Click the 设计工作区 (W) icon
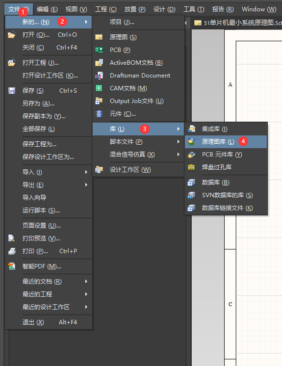Screen dimensions: 282x366 pos(99,169)
